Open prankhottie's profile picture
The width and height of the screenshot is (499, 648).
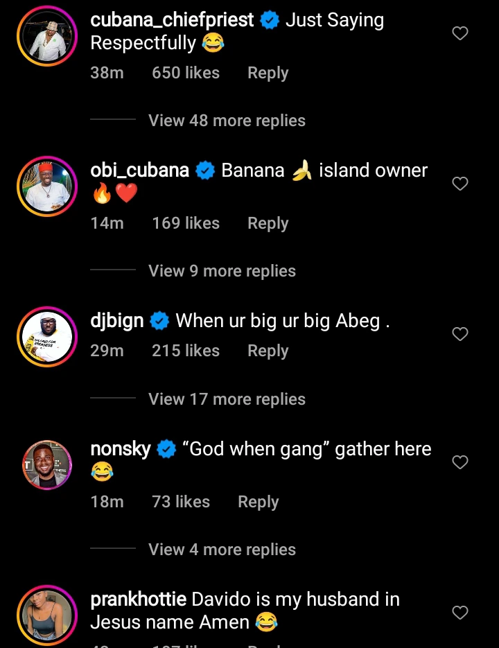click(x=47, y=615)
